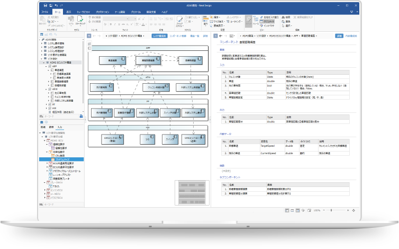Expand the PF tree node
The width and height of the screenshot is (399, 249).
click(47, 104)
